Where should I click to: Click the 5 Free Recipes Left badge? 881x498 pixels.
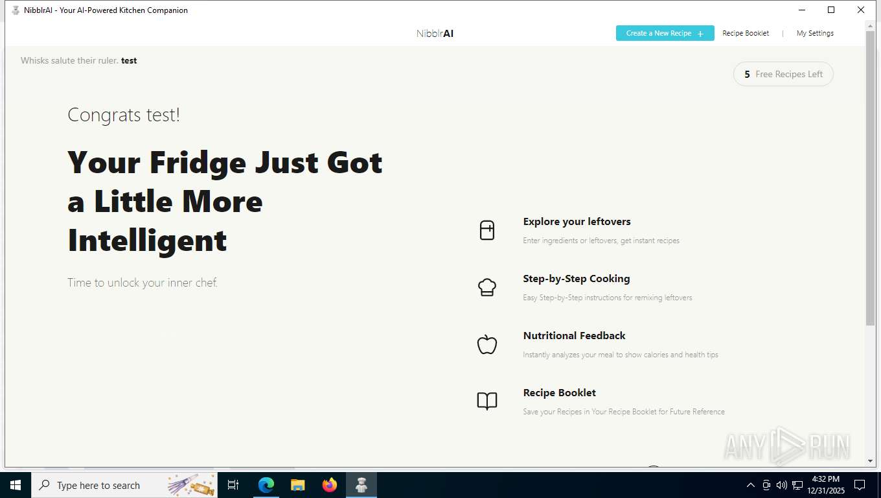[783, 74]
